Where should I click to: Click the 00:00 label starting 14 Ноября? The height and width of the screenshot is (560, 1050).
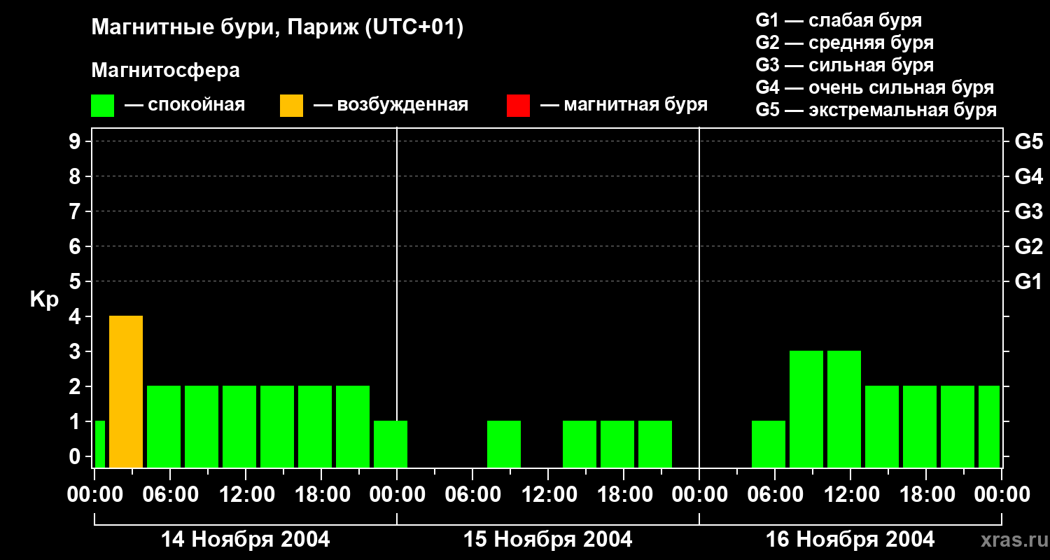[94, 494]
